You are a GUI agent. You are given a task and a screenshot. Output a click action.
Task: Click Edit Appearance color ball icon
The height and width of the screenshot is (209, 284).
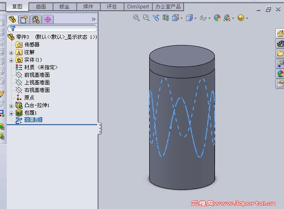click(x=217, y=18)
